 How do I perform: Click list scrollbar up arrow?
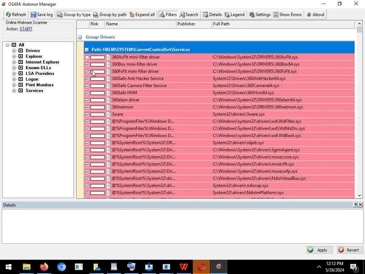(359, 24)
